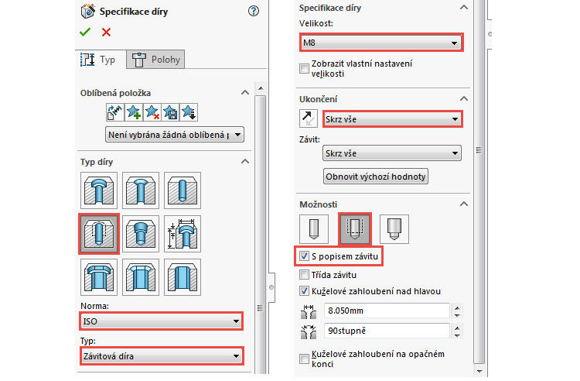Uncheck Kuželové zahloubení nad hlavou checkbox
The image size is (580, 381).
tap(304, 291)
